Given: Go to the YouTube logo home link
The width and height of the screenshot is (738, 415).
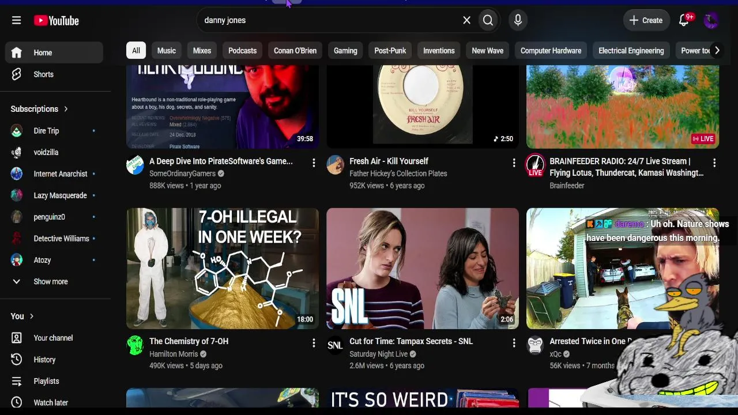Looking at the screenshot, I should [x=56, y=21].
